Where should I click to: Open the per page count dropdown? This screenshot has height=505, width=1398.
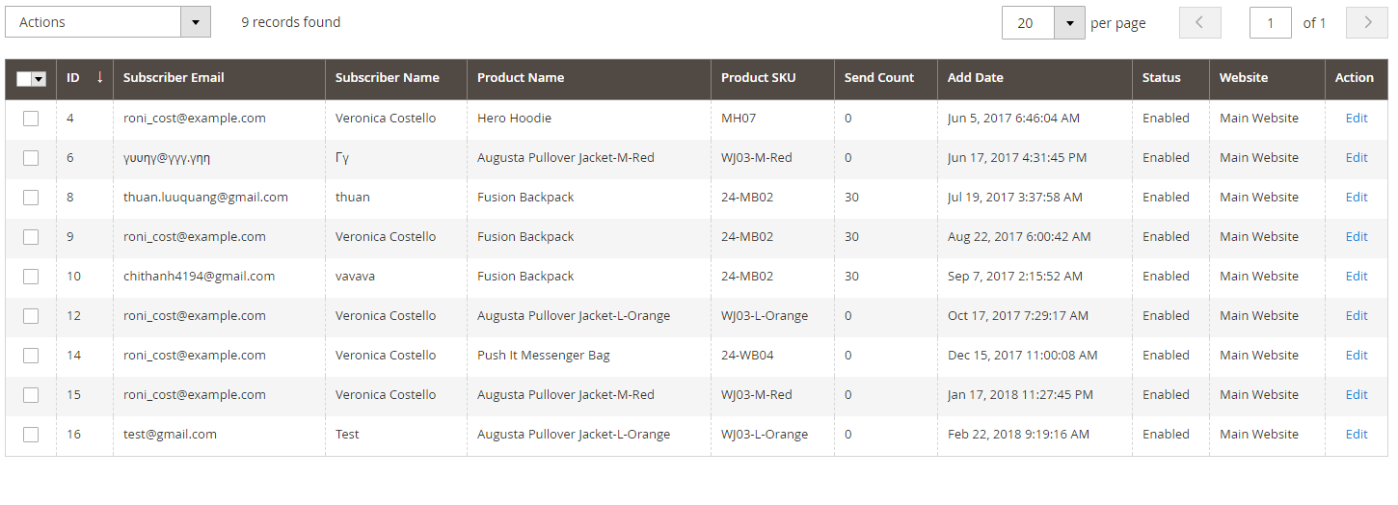click(1069, 23)
